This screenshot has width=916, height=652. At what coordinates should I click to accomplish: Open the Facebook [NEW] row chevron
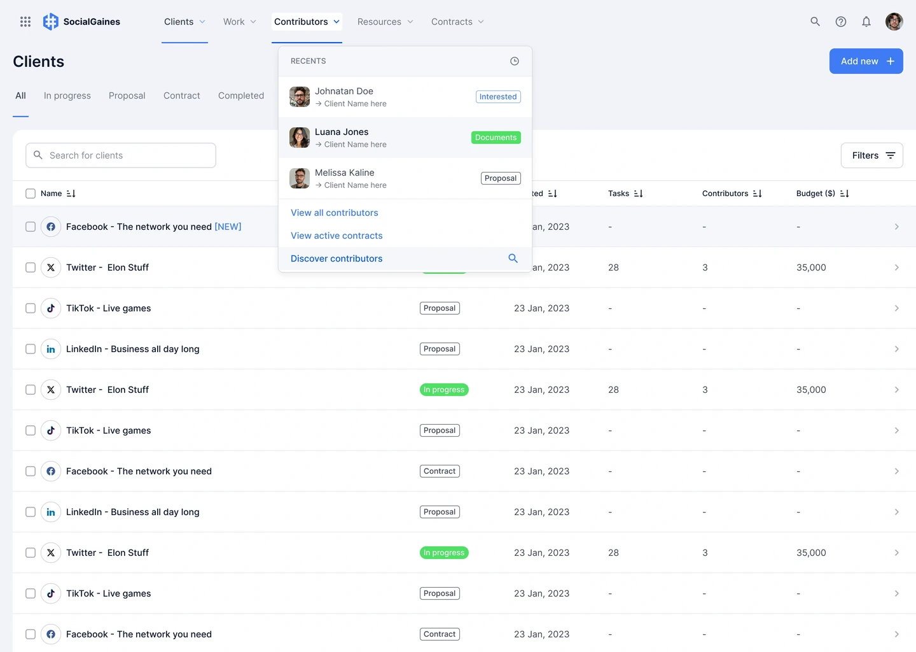click(x=896, y=227)
